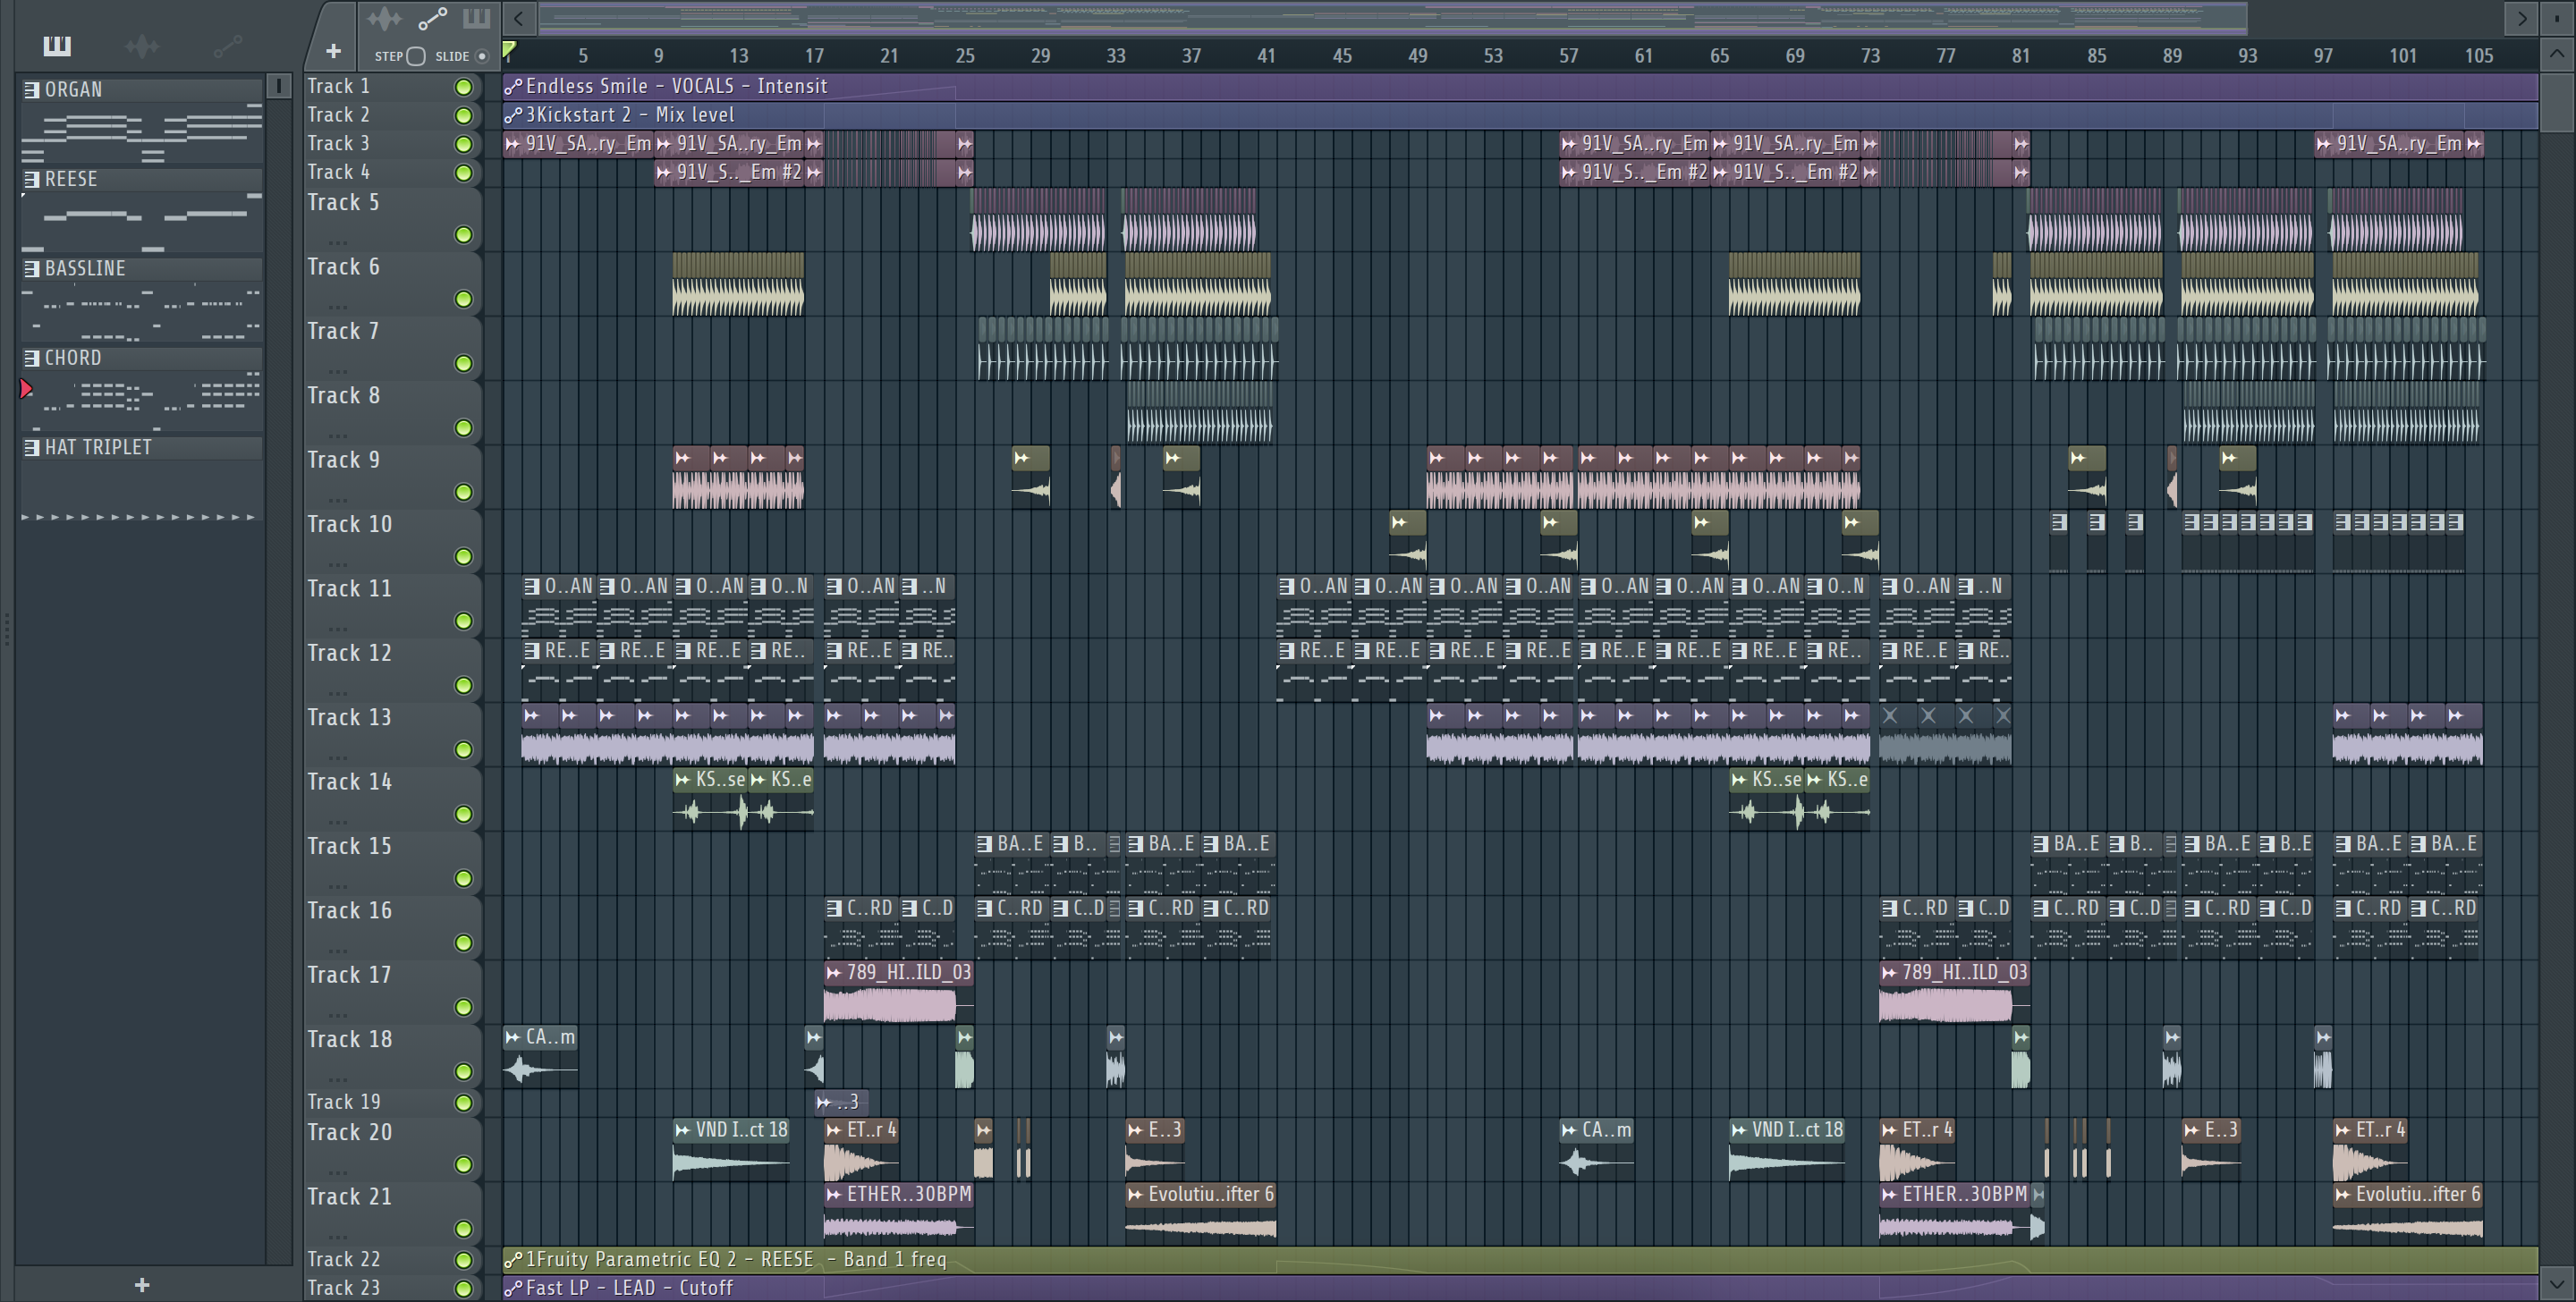Image resolution: width=2576 pixels, height=1302 pixels.
Task: Open Fast LP LEAD Cutoff clip menu
Action: tap(513, 1288)
